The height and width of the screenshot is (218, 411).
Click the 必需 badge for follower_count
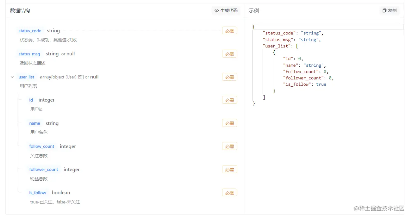229,170
